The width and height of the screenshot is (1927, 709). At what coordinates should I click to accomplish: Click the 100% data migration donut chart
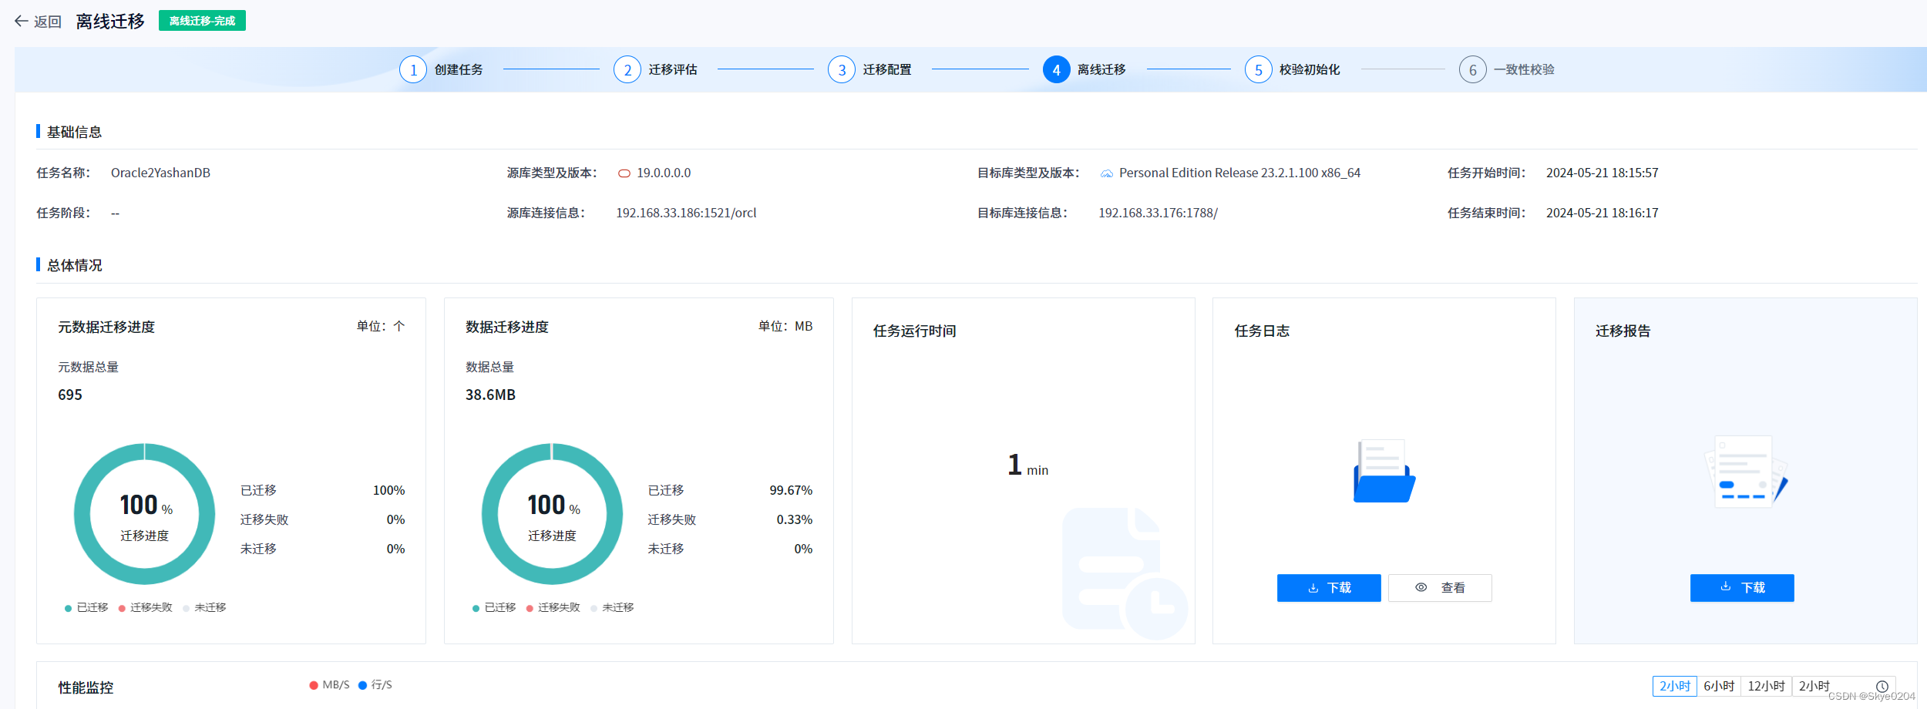click(x=551, y=514)
